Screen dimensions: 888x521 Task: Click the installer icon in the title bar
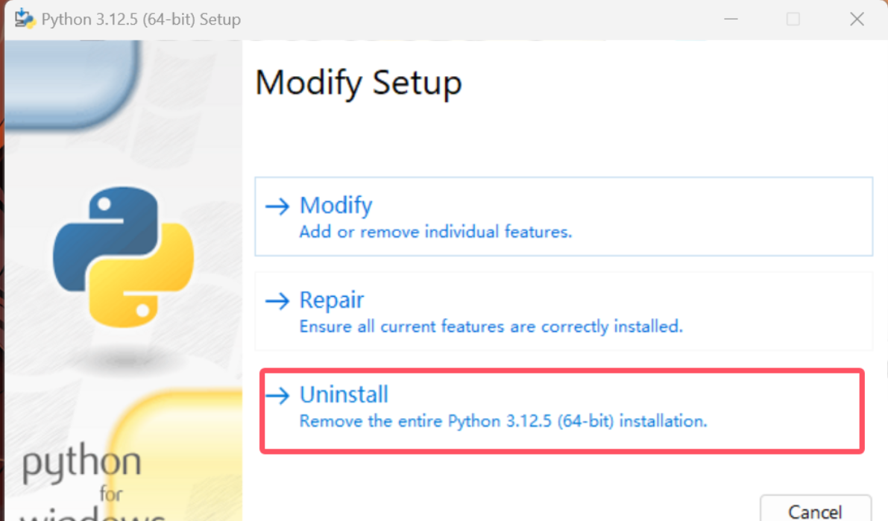(25, 19)
